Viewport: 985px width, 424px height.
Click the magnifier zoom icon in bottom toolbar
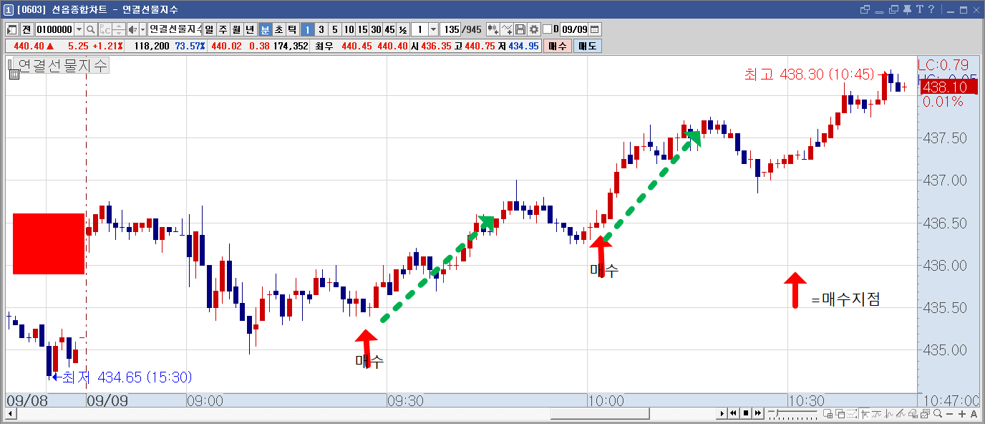pos(938,414)
